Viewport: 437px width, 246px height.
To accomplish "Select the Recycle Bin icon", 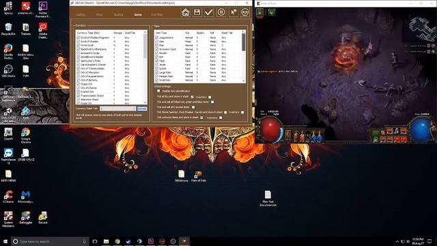I will coord(8,29).
